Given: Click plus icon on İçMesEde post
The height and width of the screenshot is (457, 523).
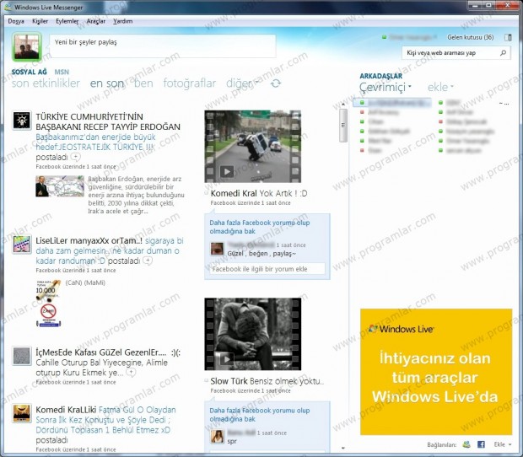Looking at the screenshot, I should click(x=132, y=372).
